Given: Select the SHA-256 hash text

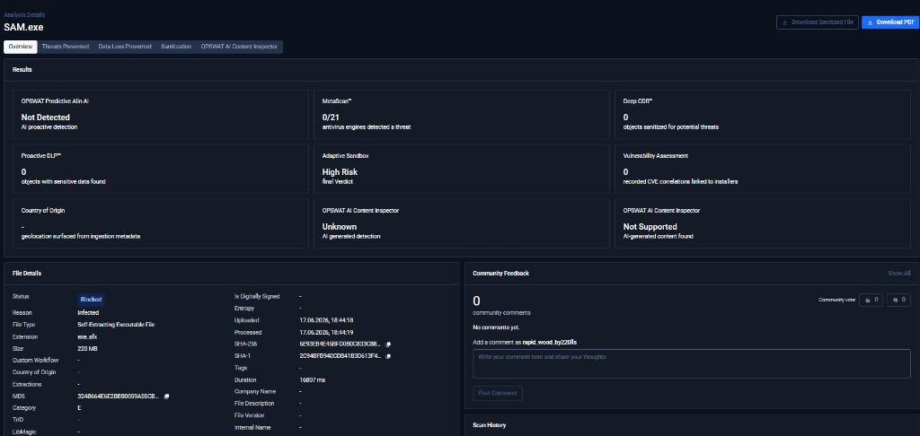Looking at the screenshot, I should [x=341, y=344].
